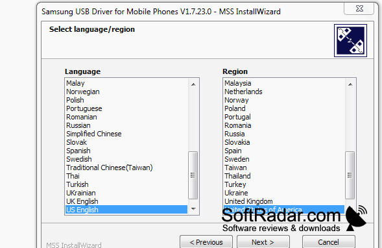Click Language list scroll down arrow
382x248 pixels.
click(x=193, y=209)
